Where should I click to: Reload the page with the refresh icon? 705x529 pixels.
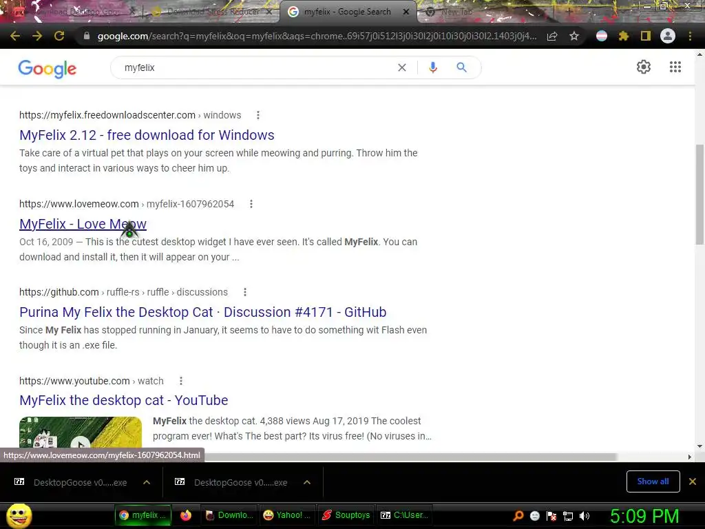pos(59,36)
